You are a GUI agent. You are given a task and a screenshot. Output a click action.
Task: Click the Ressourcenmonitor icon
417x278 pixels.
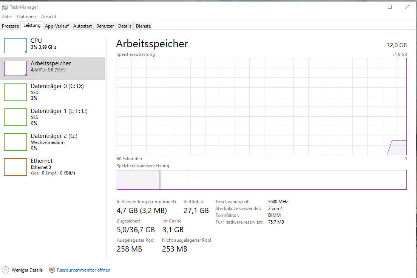click(x=52, y=270)
